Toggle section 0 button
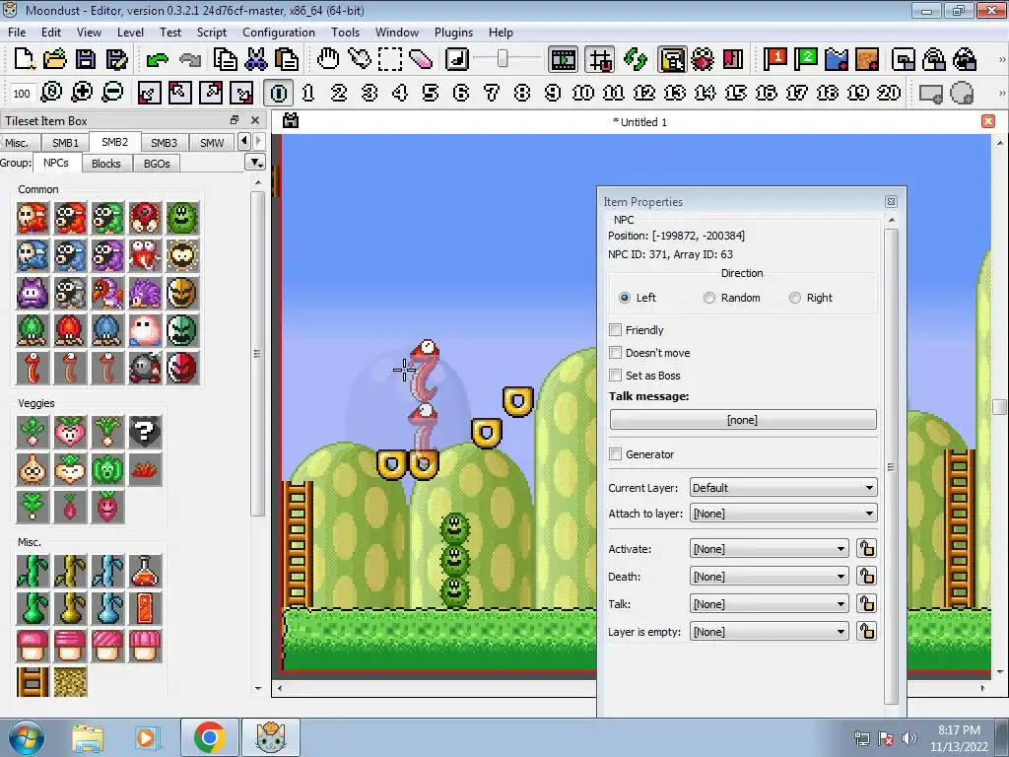Screen dimensions: 1009x757 point(278,93)
